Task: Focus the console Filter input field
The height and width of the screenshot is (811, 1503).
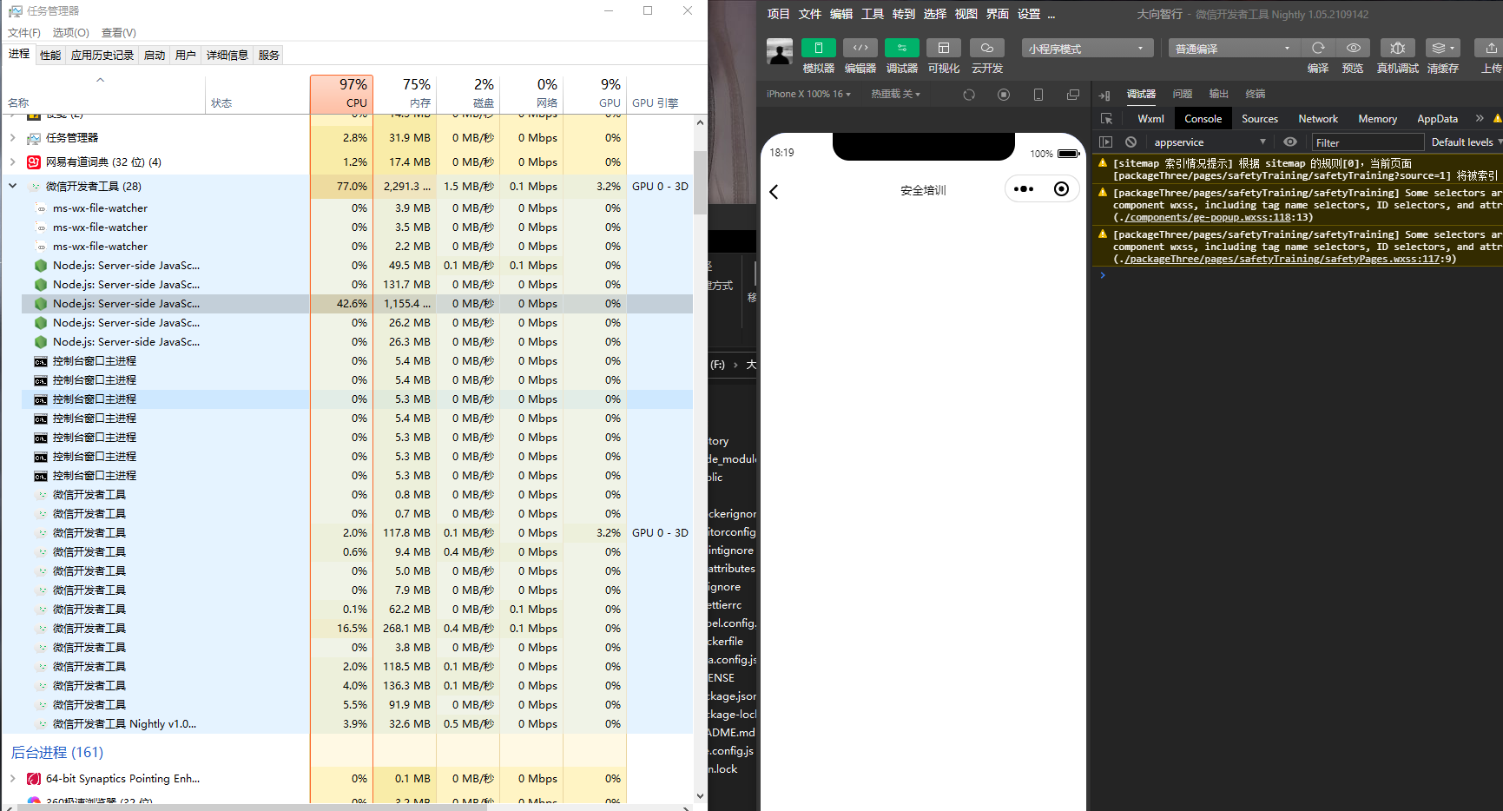Action: 1368,142
